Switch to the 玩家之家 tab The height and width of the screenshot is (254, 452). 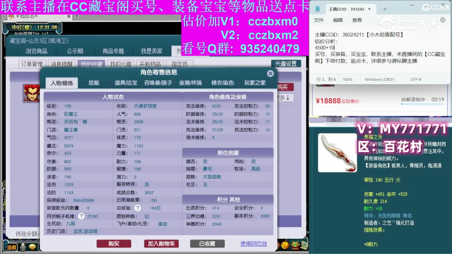(255, 83)
